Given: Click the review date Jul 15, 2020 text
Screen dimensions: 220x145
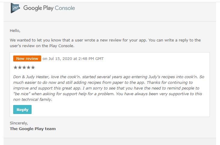Looking at the screenshot, I should 60,59.
